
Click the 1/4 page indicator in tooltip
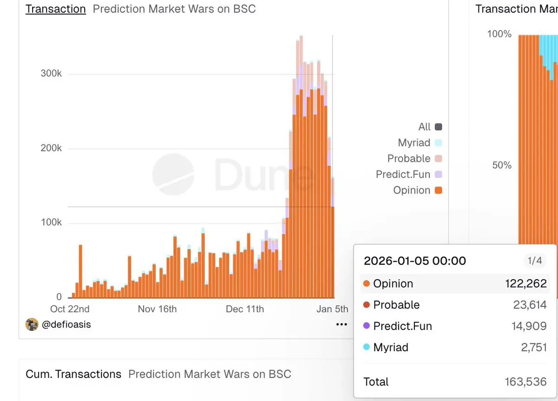pos(535,261)
